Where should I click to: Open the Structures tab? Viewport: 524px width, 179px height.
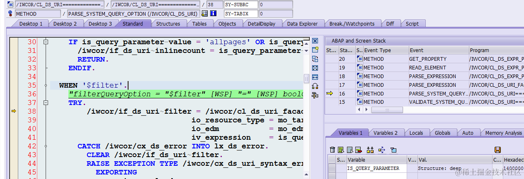coord(168,24)
